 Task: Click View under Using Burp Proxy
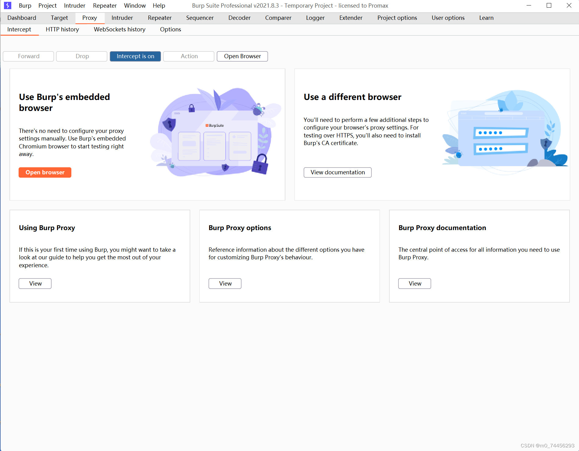point(35,283)
